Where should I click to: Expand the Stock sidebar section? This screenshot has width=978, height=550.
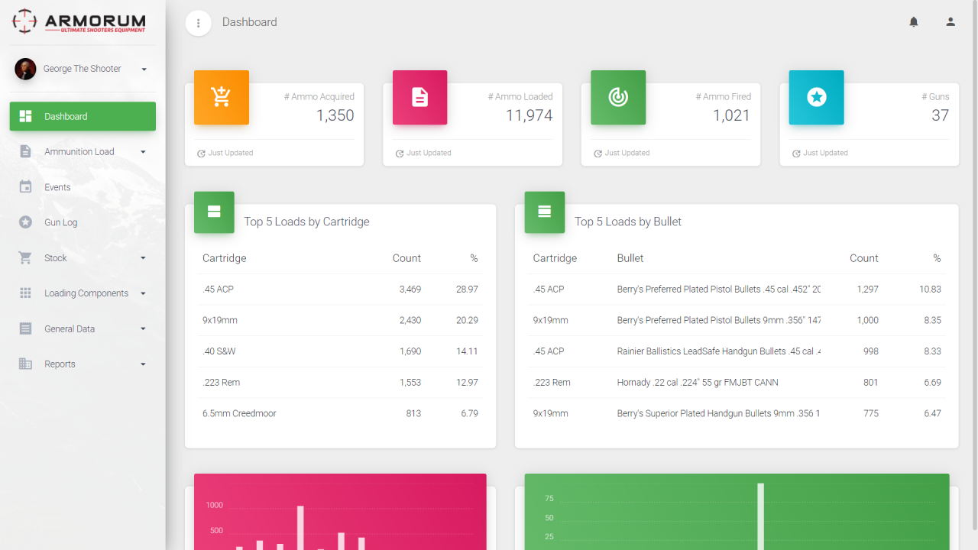coord(83,258)
